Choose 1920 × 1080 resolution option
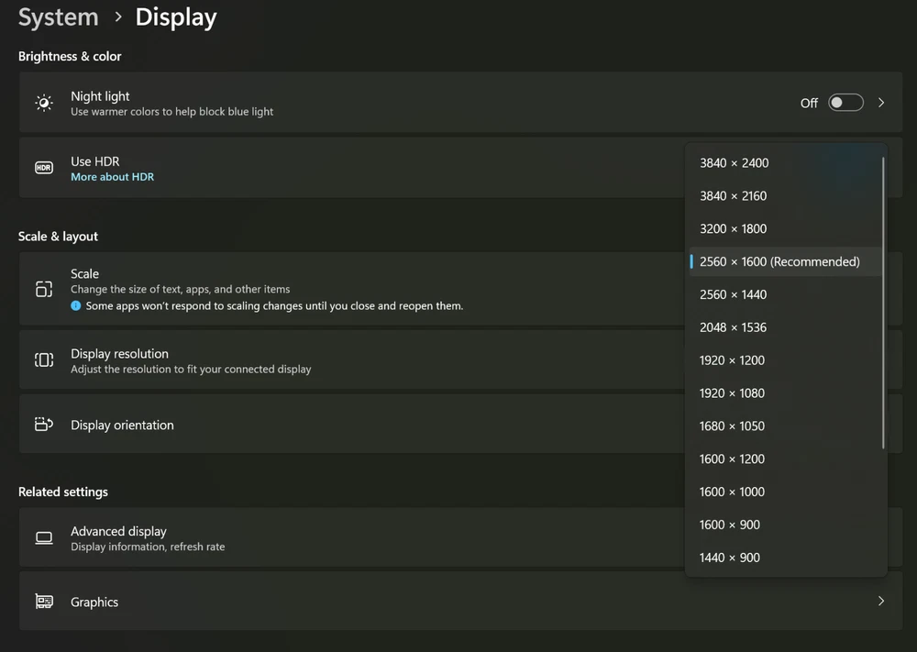This screenshot has height=652, width=917. [732, 393]
